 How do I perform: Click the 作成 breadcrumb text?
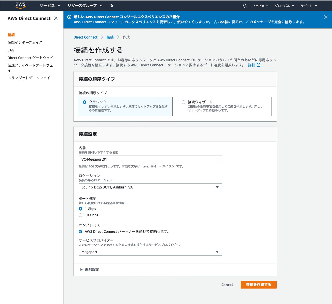tap(126, 37)
